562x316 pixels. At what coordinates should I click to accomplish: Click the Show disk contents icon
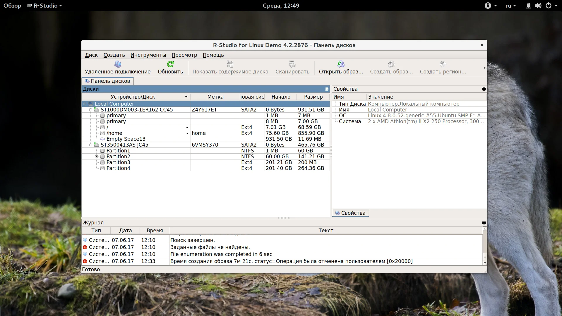[x=230, y=64]
